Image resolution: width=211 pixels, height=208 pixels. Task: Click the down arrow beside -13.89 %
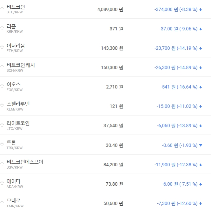[x=201, y=126]
